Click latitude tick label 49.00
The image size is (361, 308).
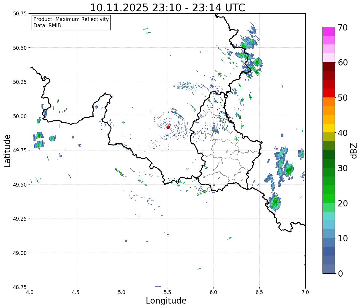coord(20,253)
